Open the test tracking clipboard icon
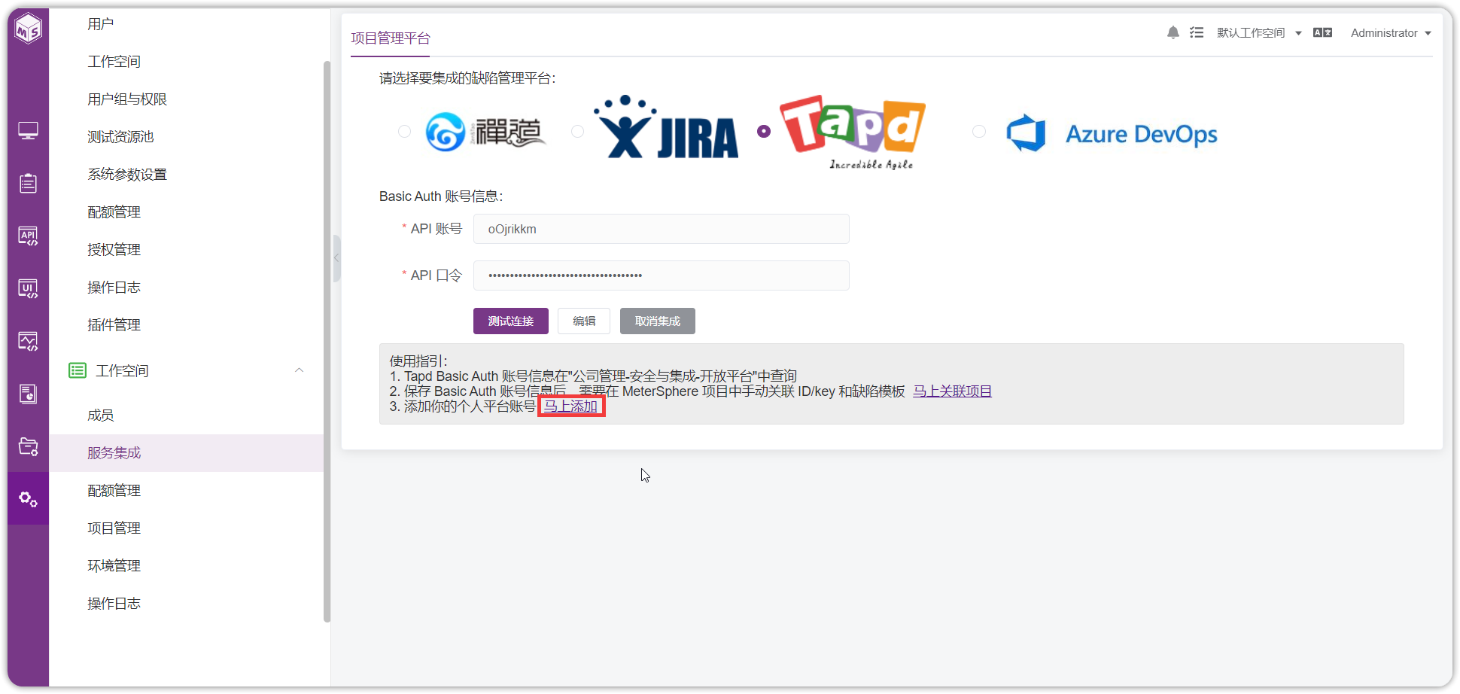 click(x=29, y=183)
